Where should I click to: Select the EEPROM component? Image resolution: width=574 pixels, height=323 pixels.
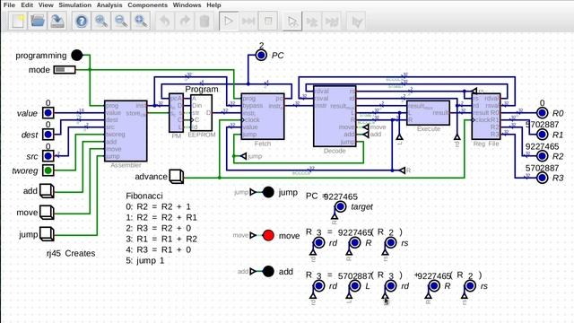(x=201, y=113)
